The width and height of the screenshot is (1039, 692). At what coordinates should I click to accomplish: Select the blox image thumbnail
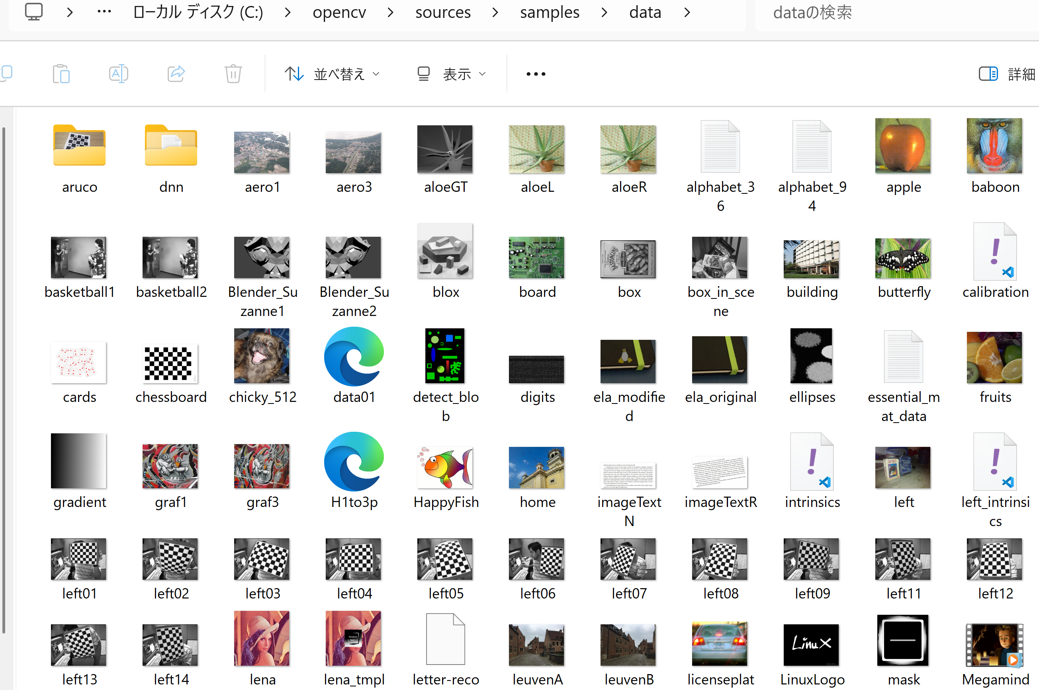point(445,251)
